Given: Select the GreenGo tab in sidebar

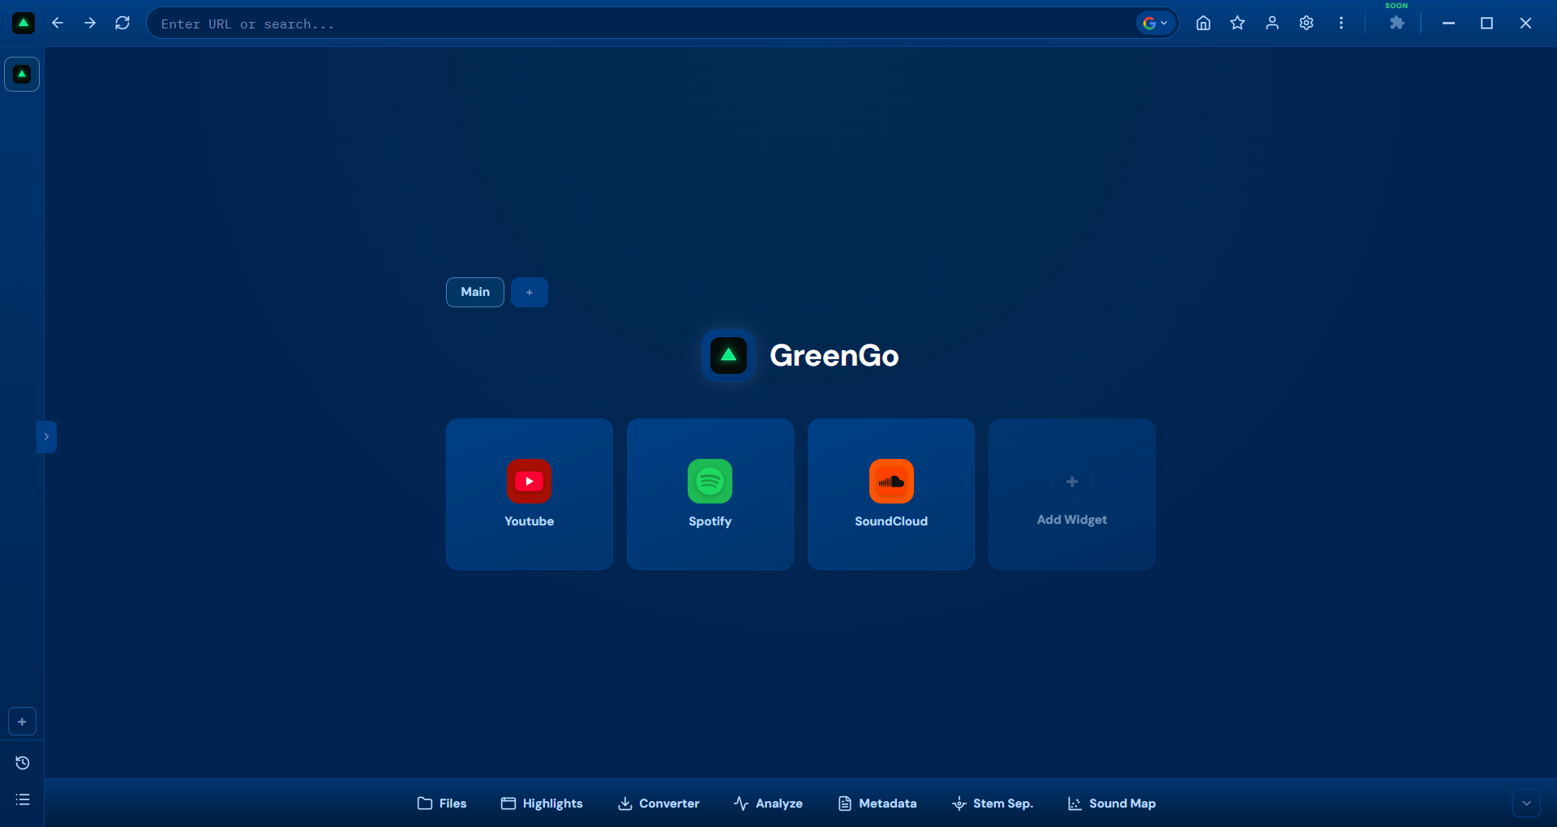Looking at the screenshot, I should (22, 74).
